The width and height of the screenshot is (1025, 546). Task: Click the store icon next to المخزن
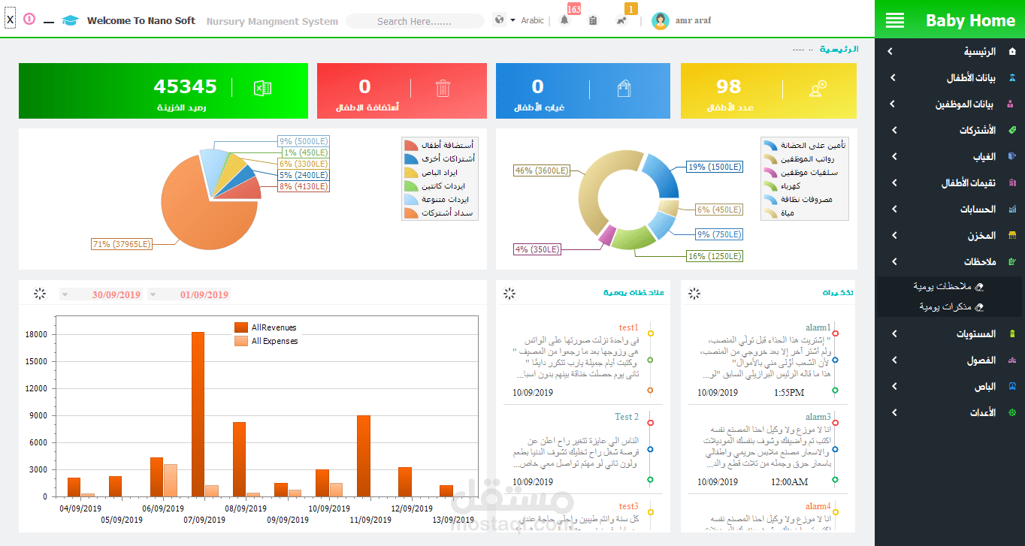point(1011,235)
